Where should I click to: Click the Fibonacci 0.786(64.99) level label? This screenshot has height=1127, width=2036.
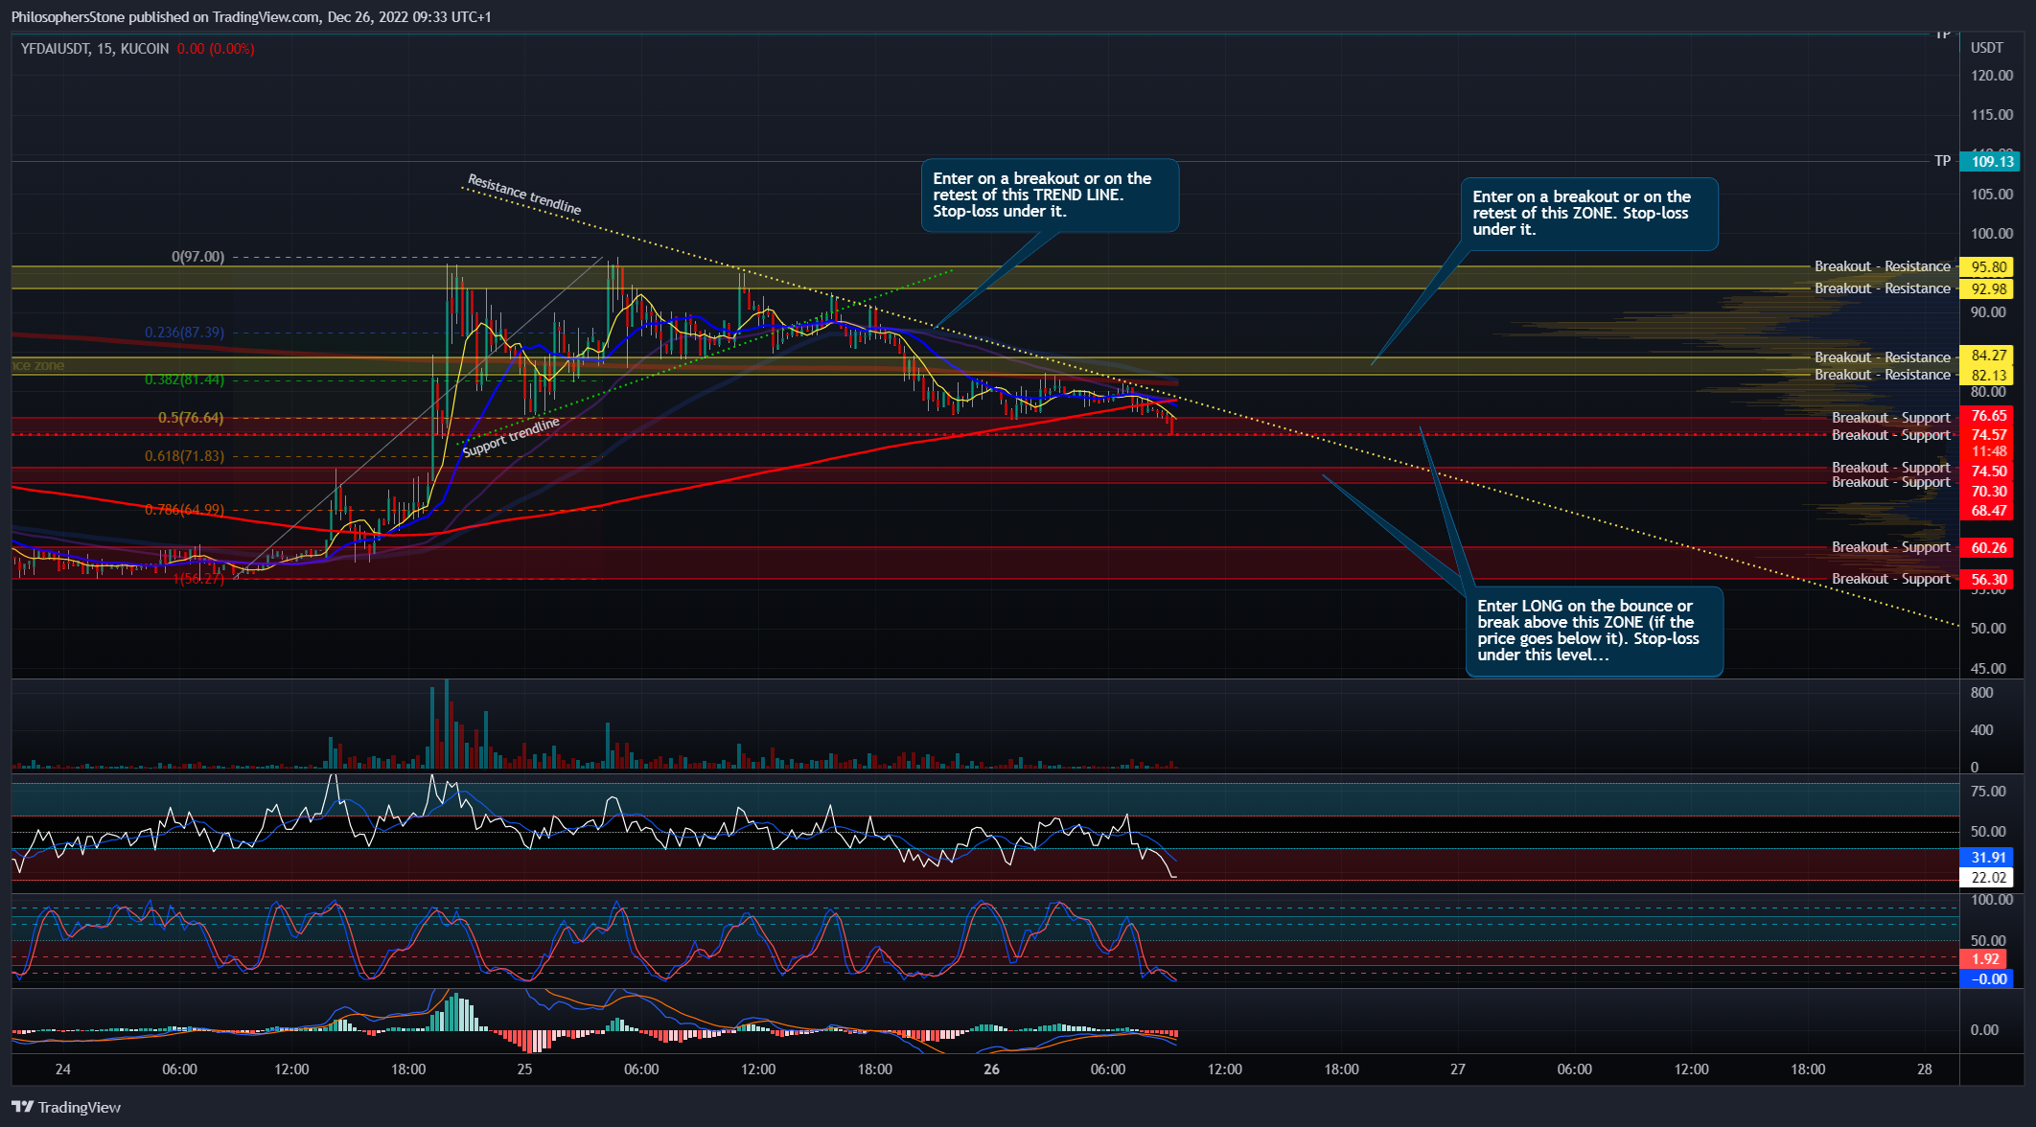[x=184, y=510]
